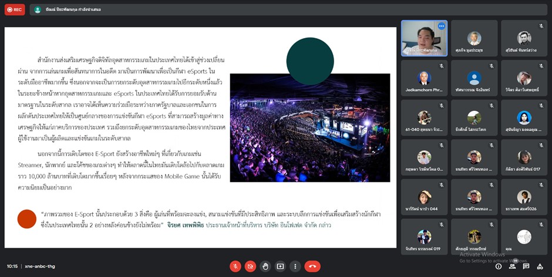Open the blue options dots on presenter's video tile
The width and height of the screenshot is (552, 277).
(441, 26)
